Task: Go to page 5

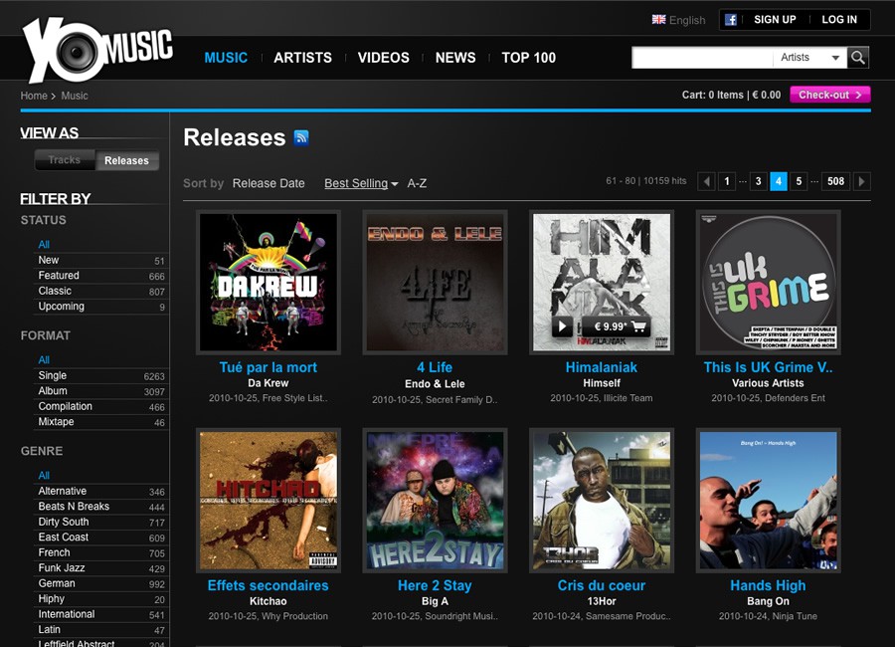Action: pyautogui.click(x=799, y=181)
